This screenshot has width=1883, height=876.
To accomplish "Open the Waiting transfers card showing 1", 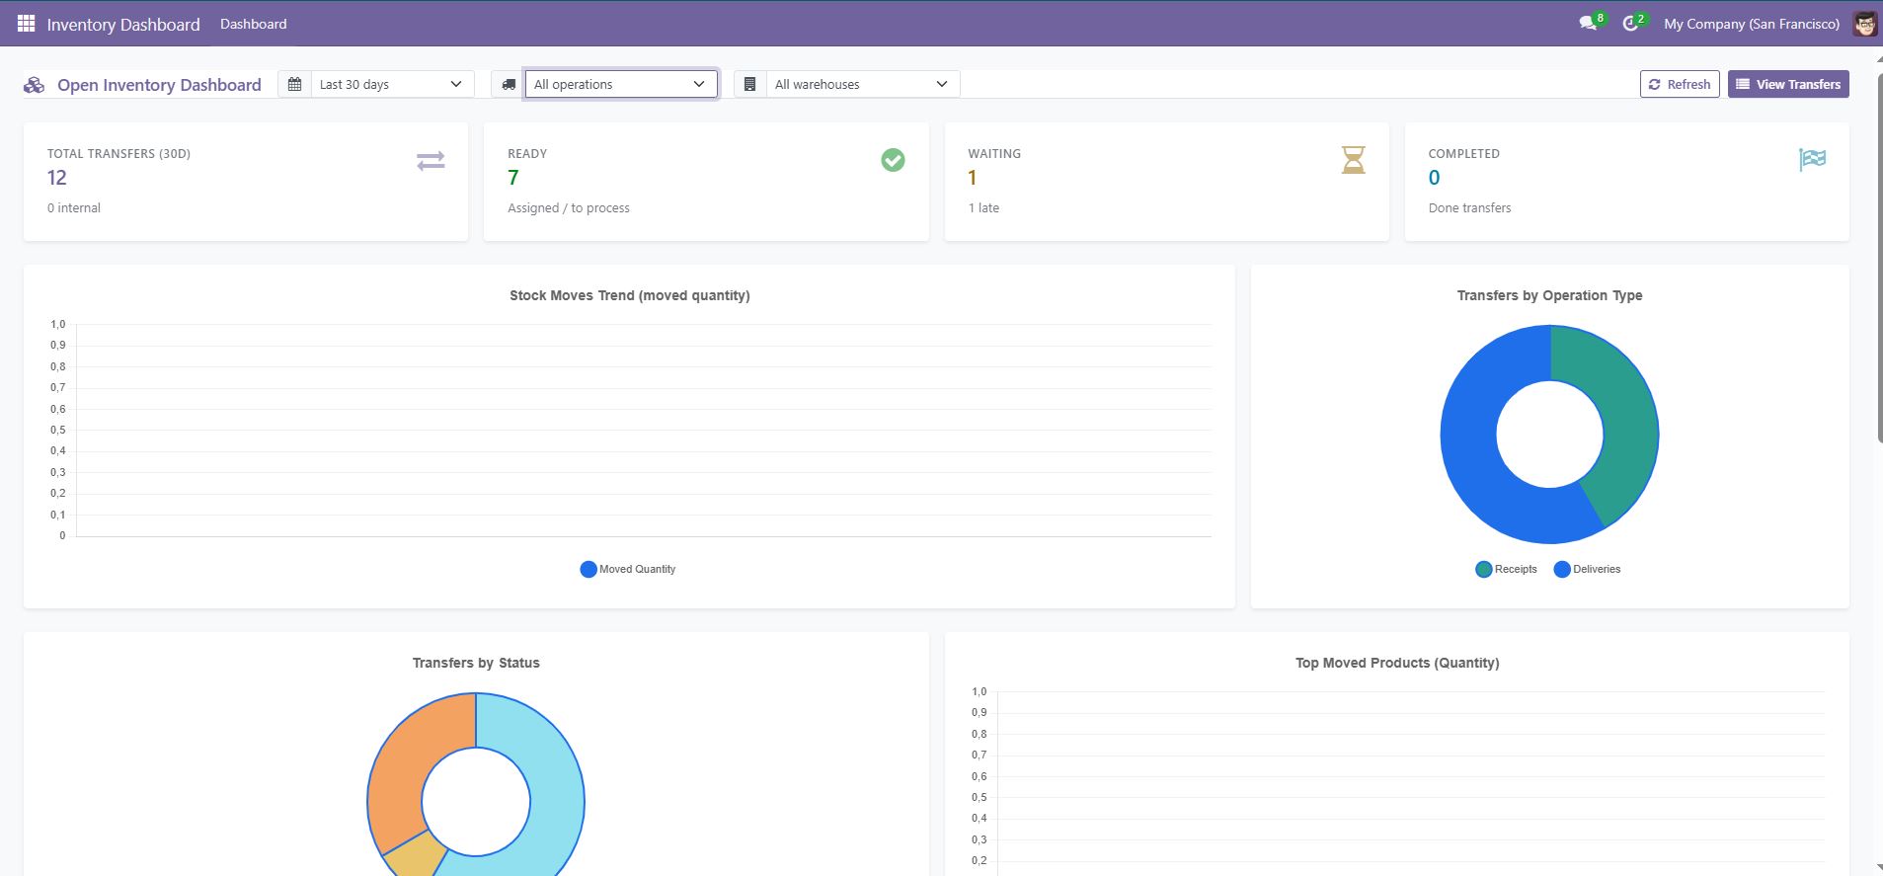I will coord(1166,182).
